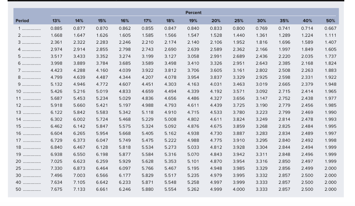This screenshot has height=206, width=355.
Task: Click value 5.019 in the 15% column
Action: click(102, 92)
